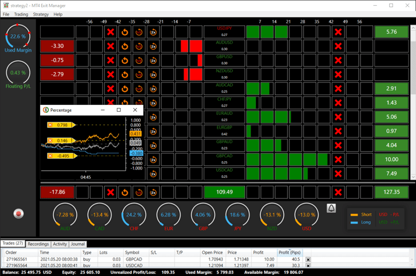Image resolution: width=416 pixels, height=276 pixels.
Task: Click the red X in AUDCAD row's 42 column
Action: (x=338, y=89)
